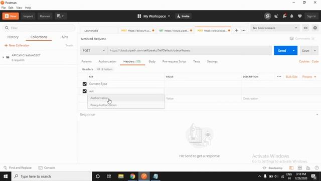Open the manage environments gear icon
Screen dimensions: 321x181
[x=315, y=28]
